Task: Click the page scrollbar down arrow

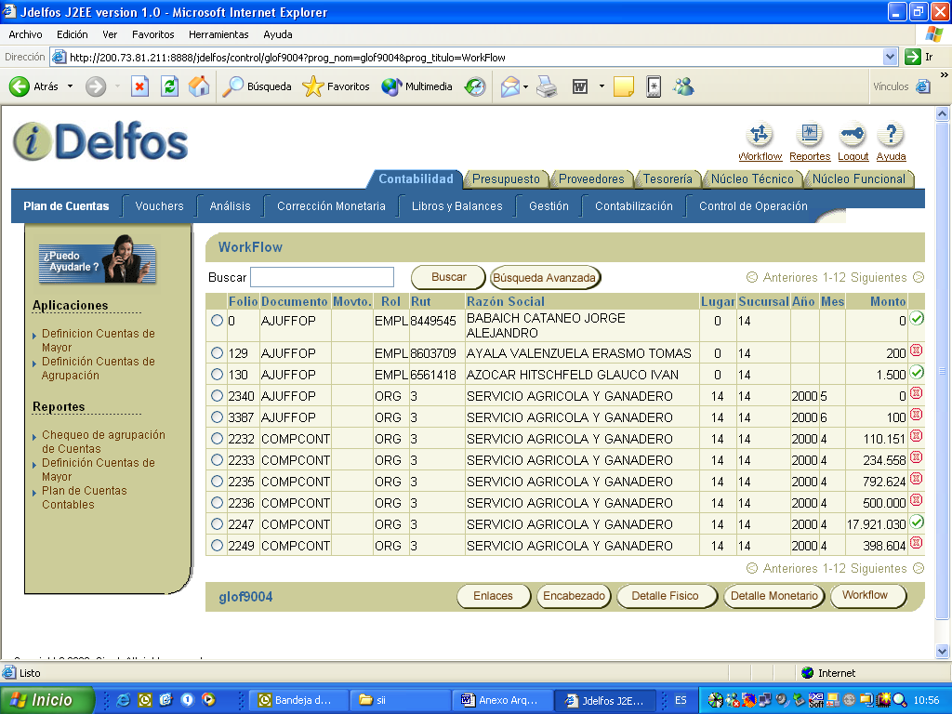Action: [x=942, y=651]
